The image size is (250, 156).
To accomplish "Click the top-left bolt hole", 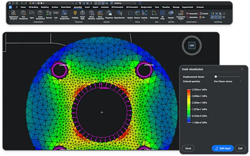I will [x=60, y=70].
